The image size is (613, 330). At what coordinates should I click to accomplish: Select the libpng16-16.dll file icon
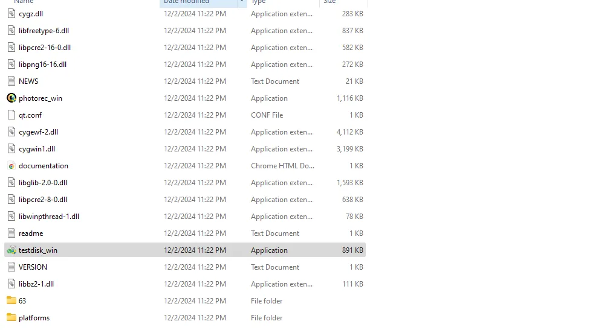pyautogui.click(x=11, y=65)
